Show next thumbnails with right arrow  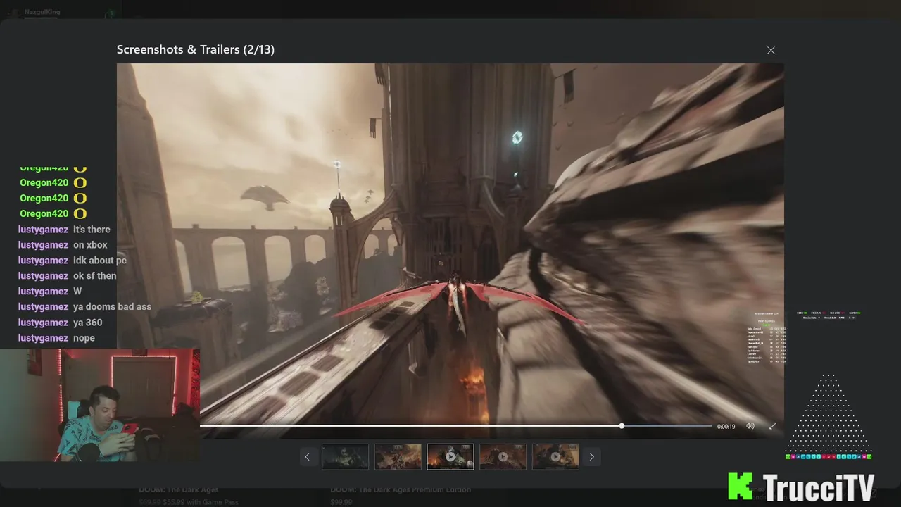point(591,456)
